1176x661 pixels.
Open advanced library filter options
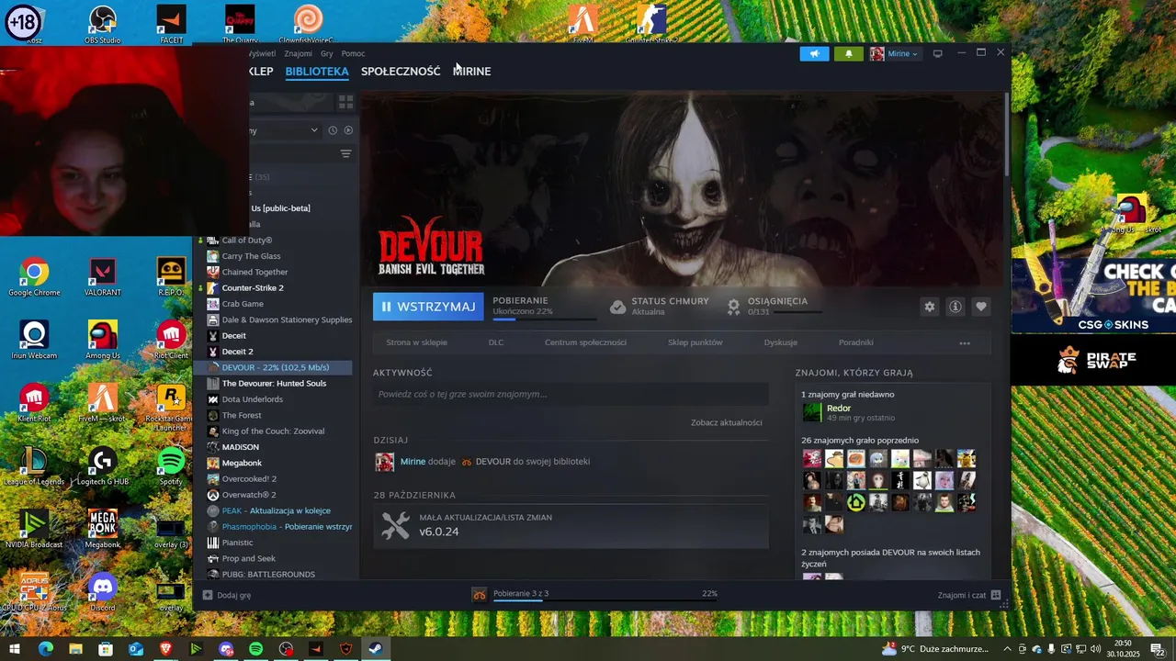pyautogui.click(x=345, y=153)
